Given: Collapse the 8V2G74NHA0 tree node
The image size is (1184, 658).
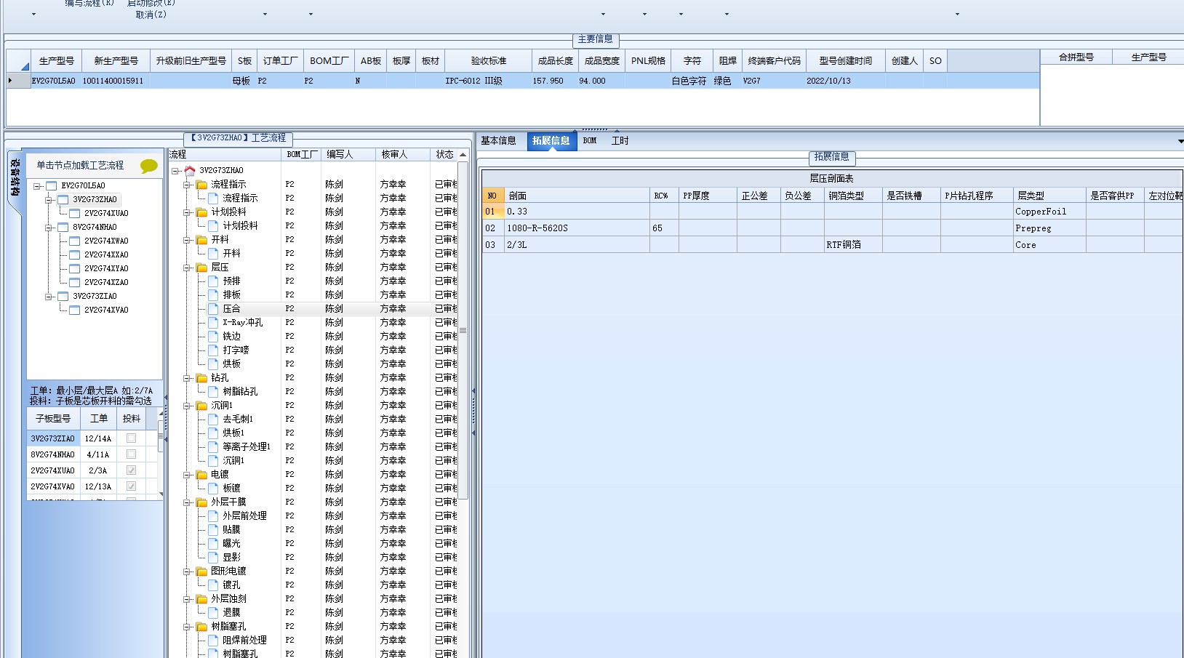Looking at the screenshot, I should pos(49,228).
